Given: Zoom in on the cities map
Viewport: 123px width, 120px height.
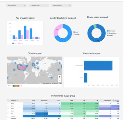Looking at the screenshot, I should click(60, 77).
